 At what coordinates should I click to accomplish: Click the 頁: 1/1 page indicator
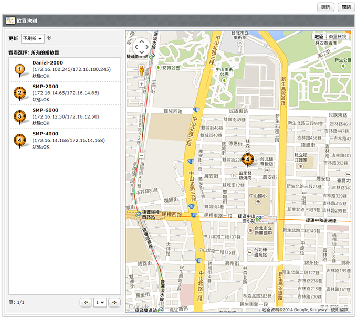16,303
